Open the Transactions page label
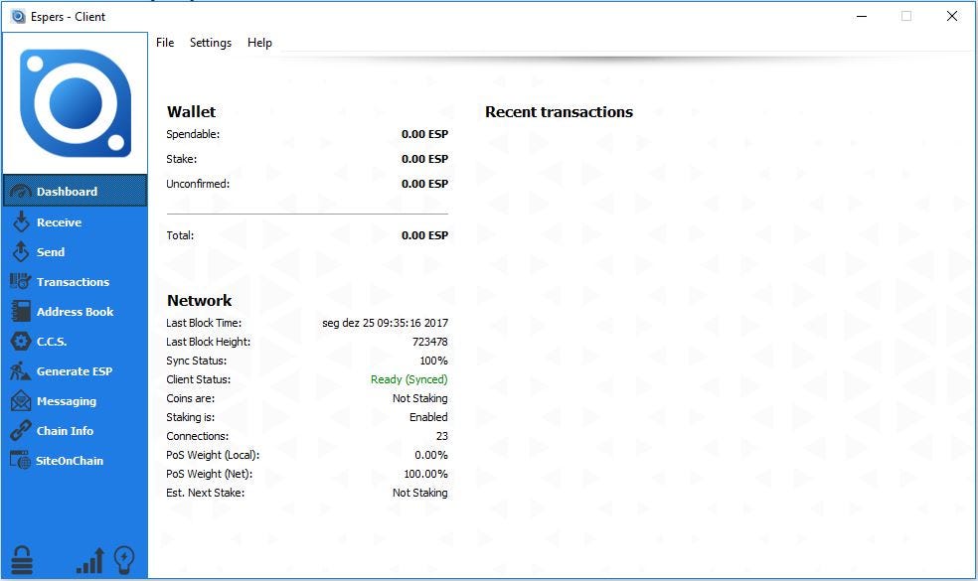The height and width of the screenshot is (581, 978). click(73, 282)
